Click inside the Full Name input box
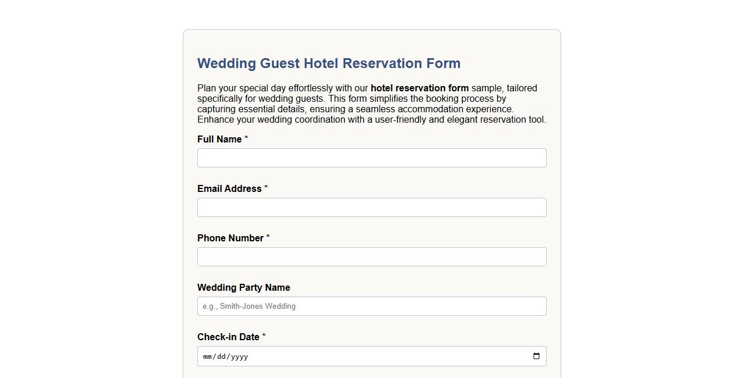This screenshot has height=378, width=744. (x=371, y=158)
